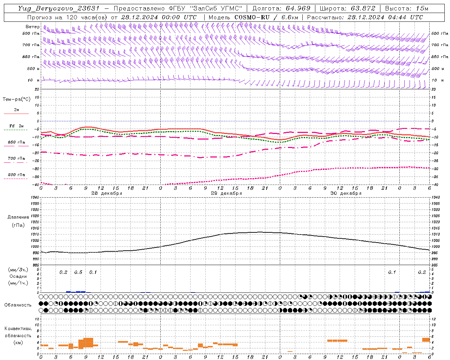The image size is (450, 360).
Task: Click the Прогноз на 120 часа(ов) text
Action: [67, 17]
